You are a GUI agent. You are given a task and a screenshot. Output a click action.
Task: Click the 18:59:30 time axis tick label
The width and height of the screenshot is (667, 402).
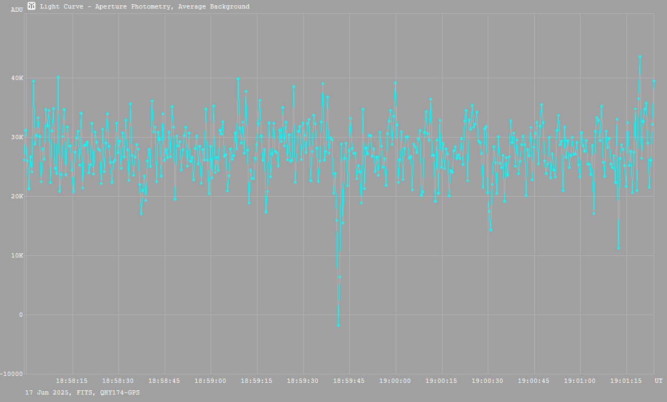[303, 381]
